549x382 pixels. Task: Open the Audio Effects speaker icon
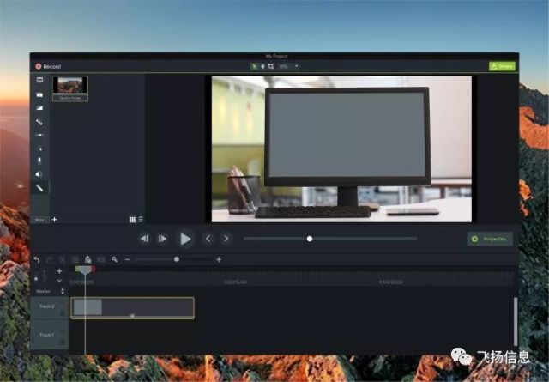tap(39, 173)
